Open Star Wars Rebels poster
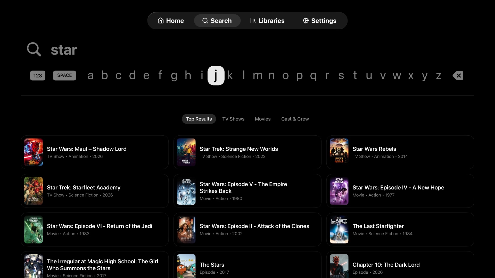 [339, 152]
